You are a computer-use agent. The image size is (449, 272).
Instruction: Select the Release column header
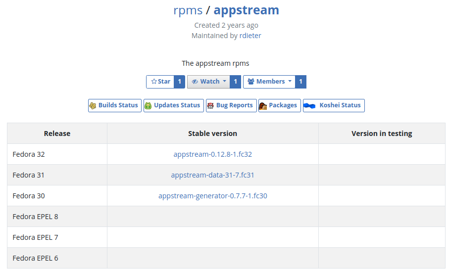click(57, 134)
